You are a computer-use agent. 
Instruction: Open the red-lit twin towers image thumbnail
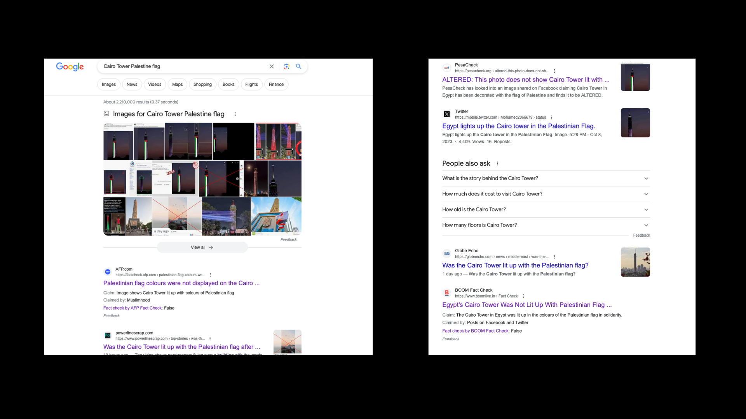pos(278,141)
